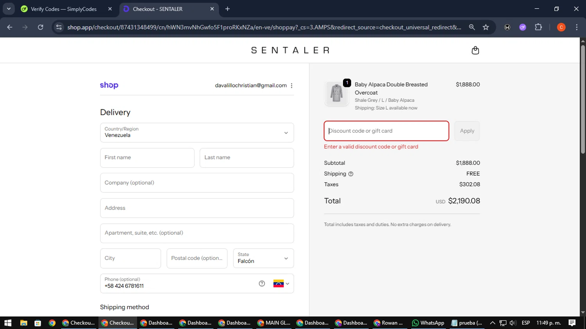Viewport: 586px width, 329px height.
Task: Open the Venezuela flag phone country selector
Action: (281, 284)
